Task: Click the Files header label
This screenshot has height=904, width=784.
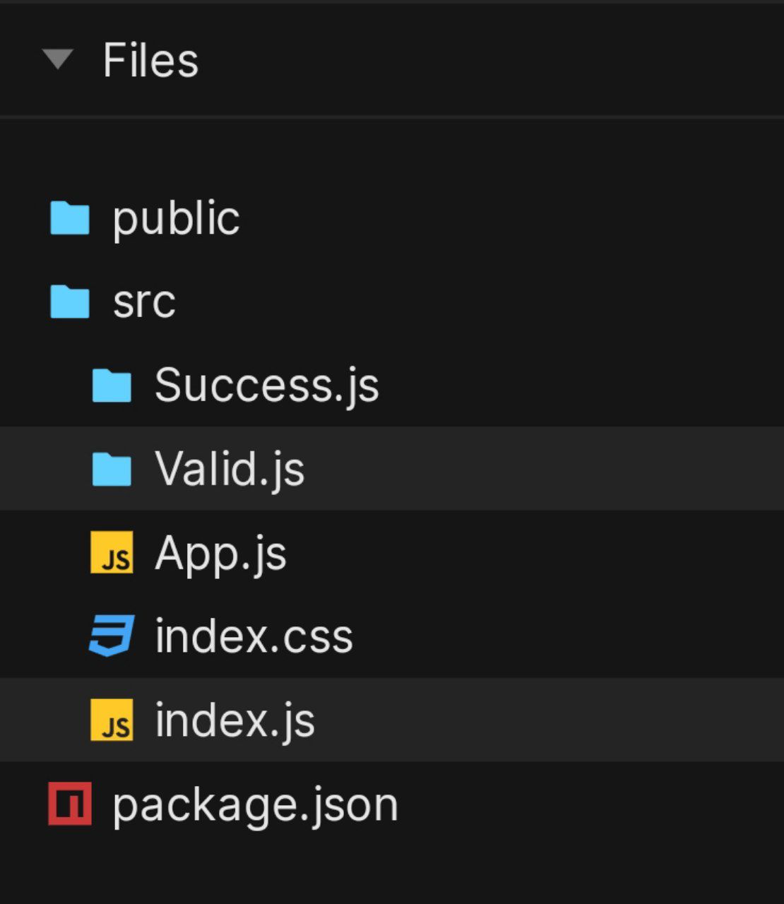Action: (150, 60)
